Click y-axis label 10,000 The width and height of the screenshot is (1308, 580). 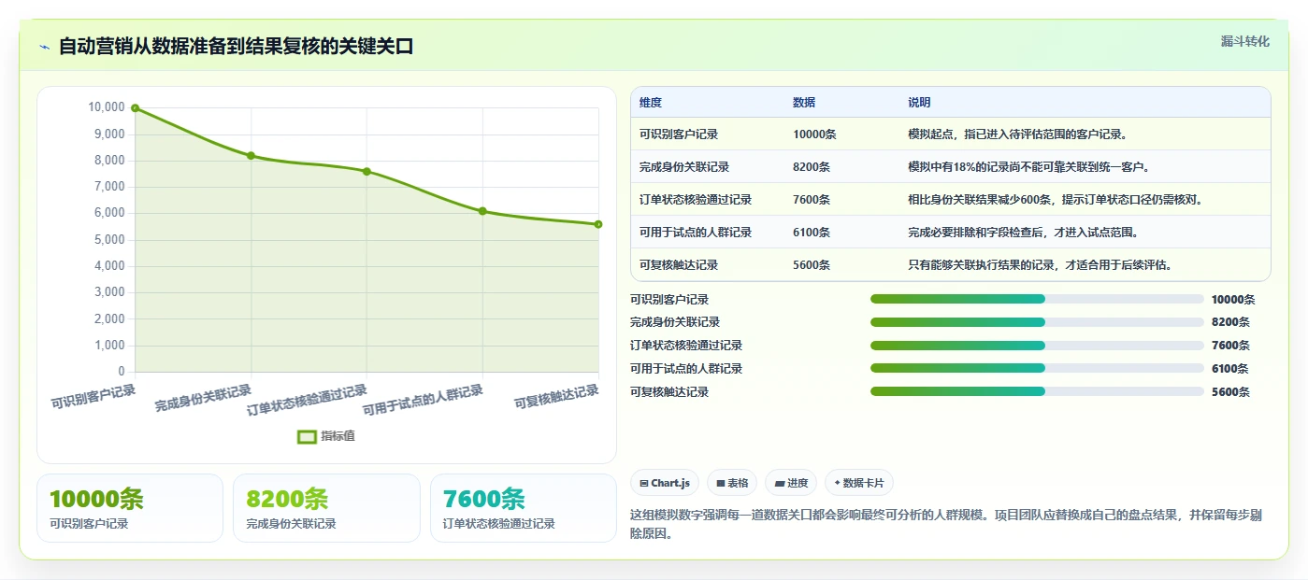107,107
